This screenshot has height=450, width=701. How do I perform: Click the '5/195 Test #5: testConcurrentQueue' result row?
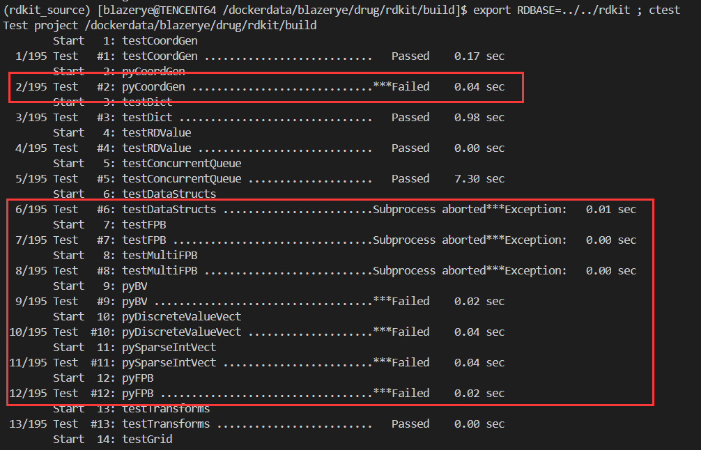click(260, 179)
